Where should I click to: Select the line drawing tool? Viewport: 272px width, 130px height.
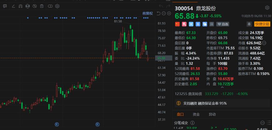pos(13,7)
